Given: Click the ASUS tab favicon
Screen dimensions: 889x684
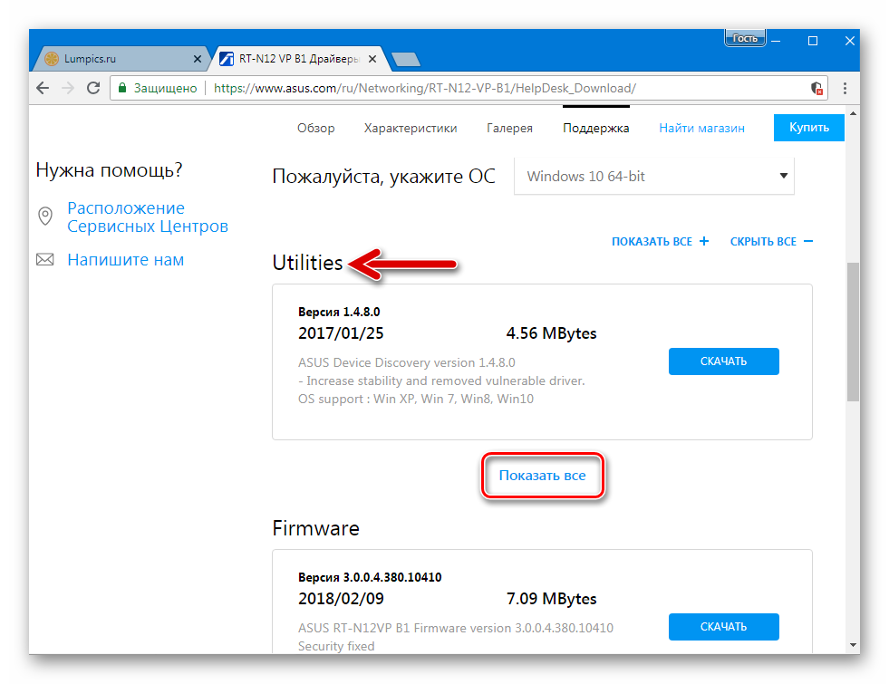Looking at the screenshot, I should pyautogui.click(x=227, y=59).
